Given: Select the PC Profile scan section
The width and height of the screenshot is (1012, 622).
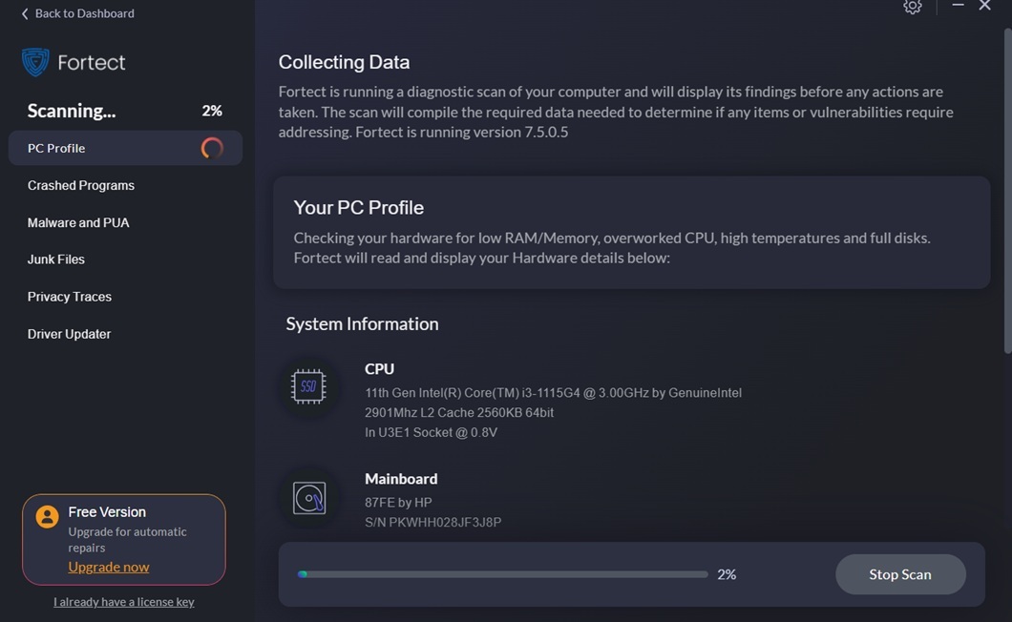Looking at the screenshot, I should coord(125,148).
